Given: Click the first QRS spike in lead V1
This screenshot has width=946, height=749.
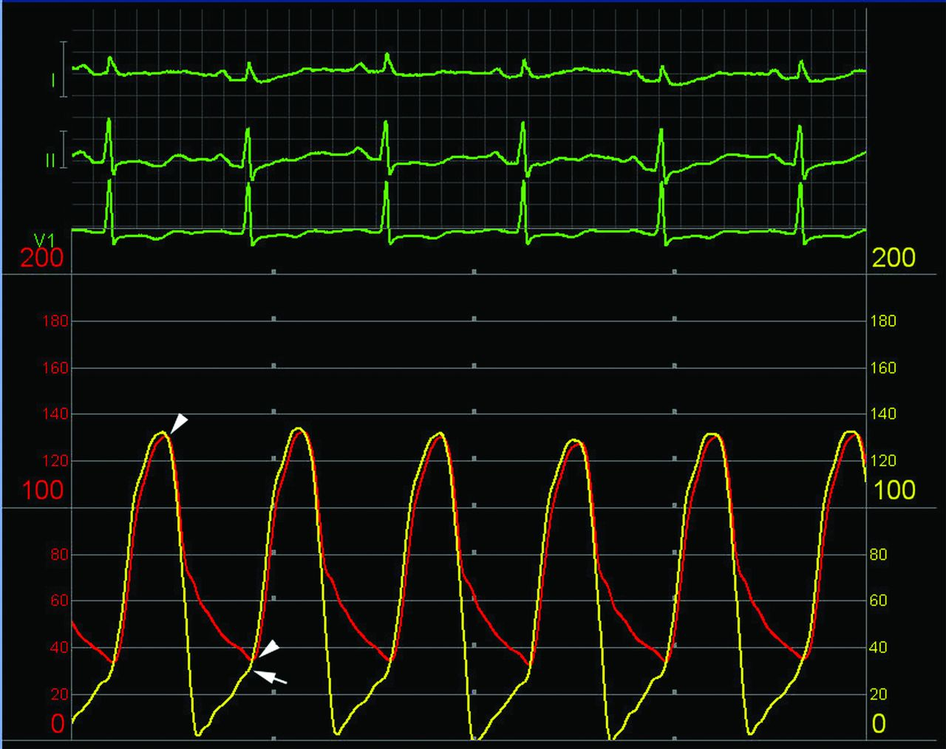Looking at the screenshot, I should tap(110, 207).
